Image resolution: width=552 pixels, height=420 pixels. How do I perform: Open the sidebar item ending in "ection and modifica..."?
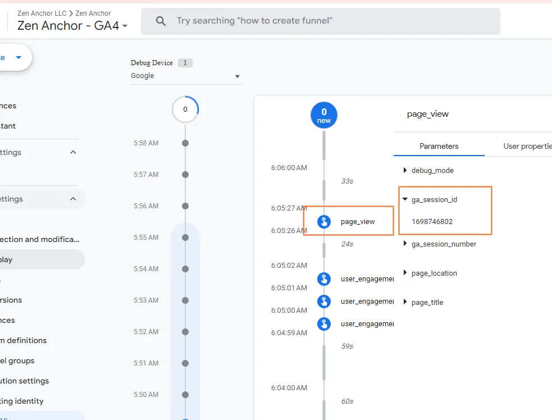coord(40,239)
